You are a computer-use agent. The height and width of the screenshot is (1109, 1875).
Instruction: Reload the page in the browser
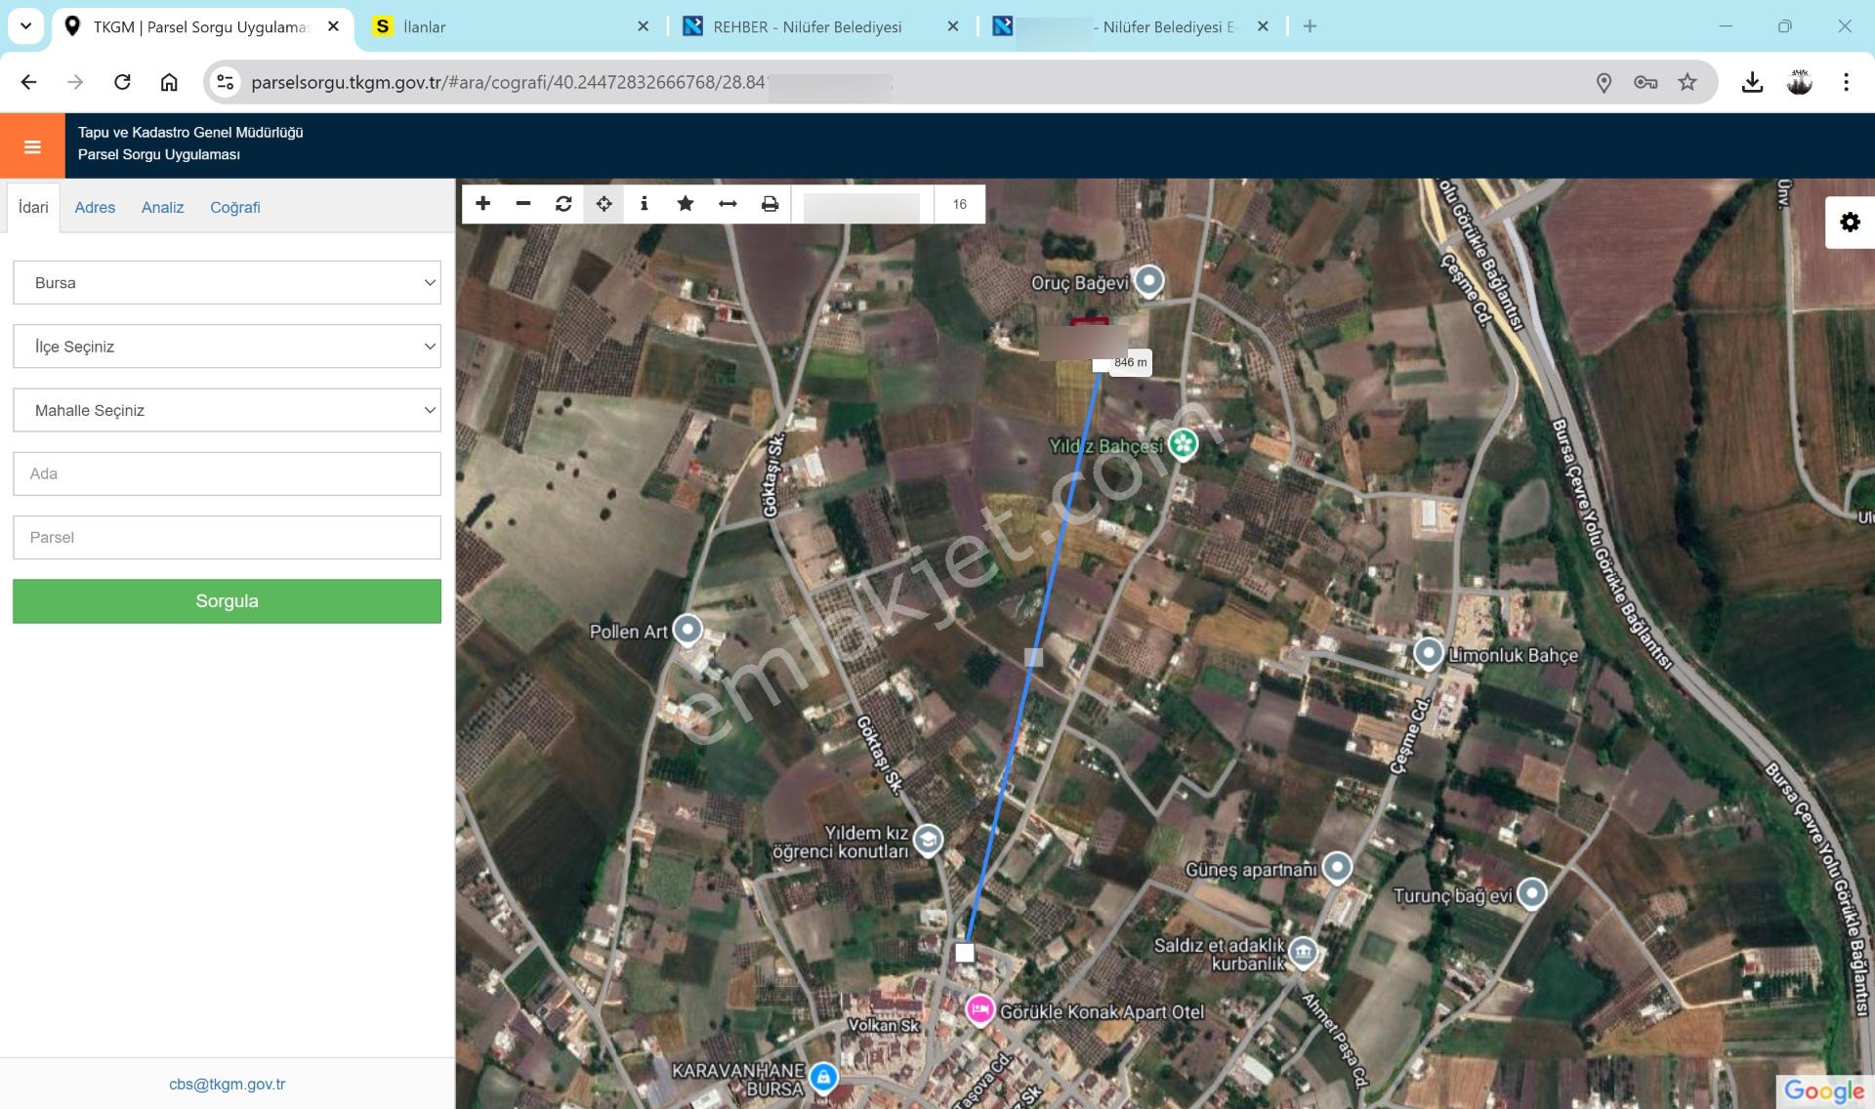coord(122,82)
